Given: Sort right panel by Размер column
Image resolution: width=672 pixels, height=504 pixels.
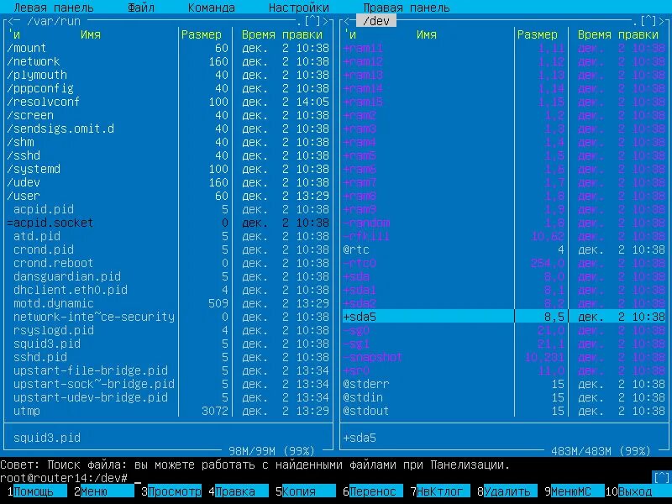Looking at the screenshot, I should tap(538, 34).
